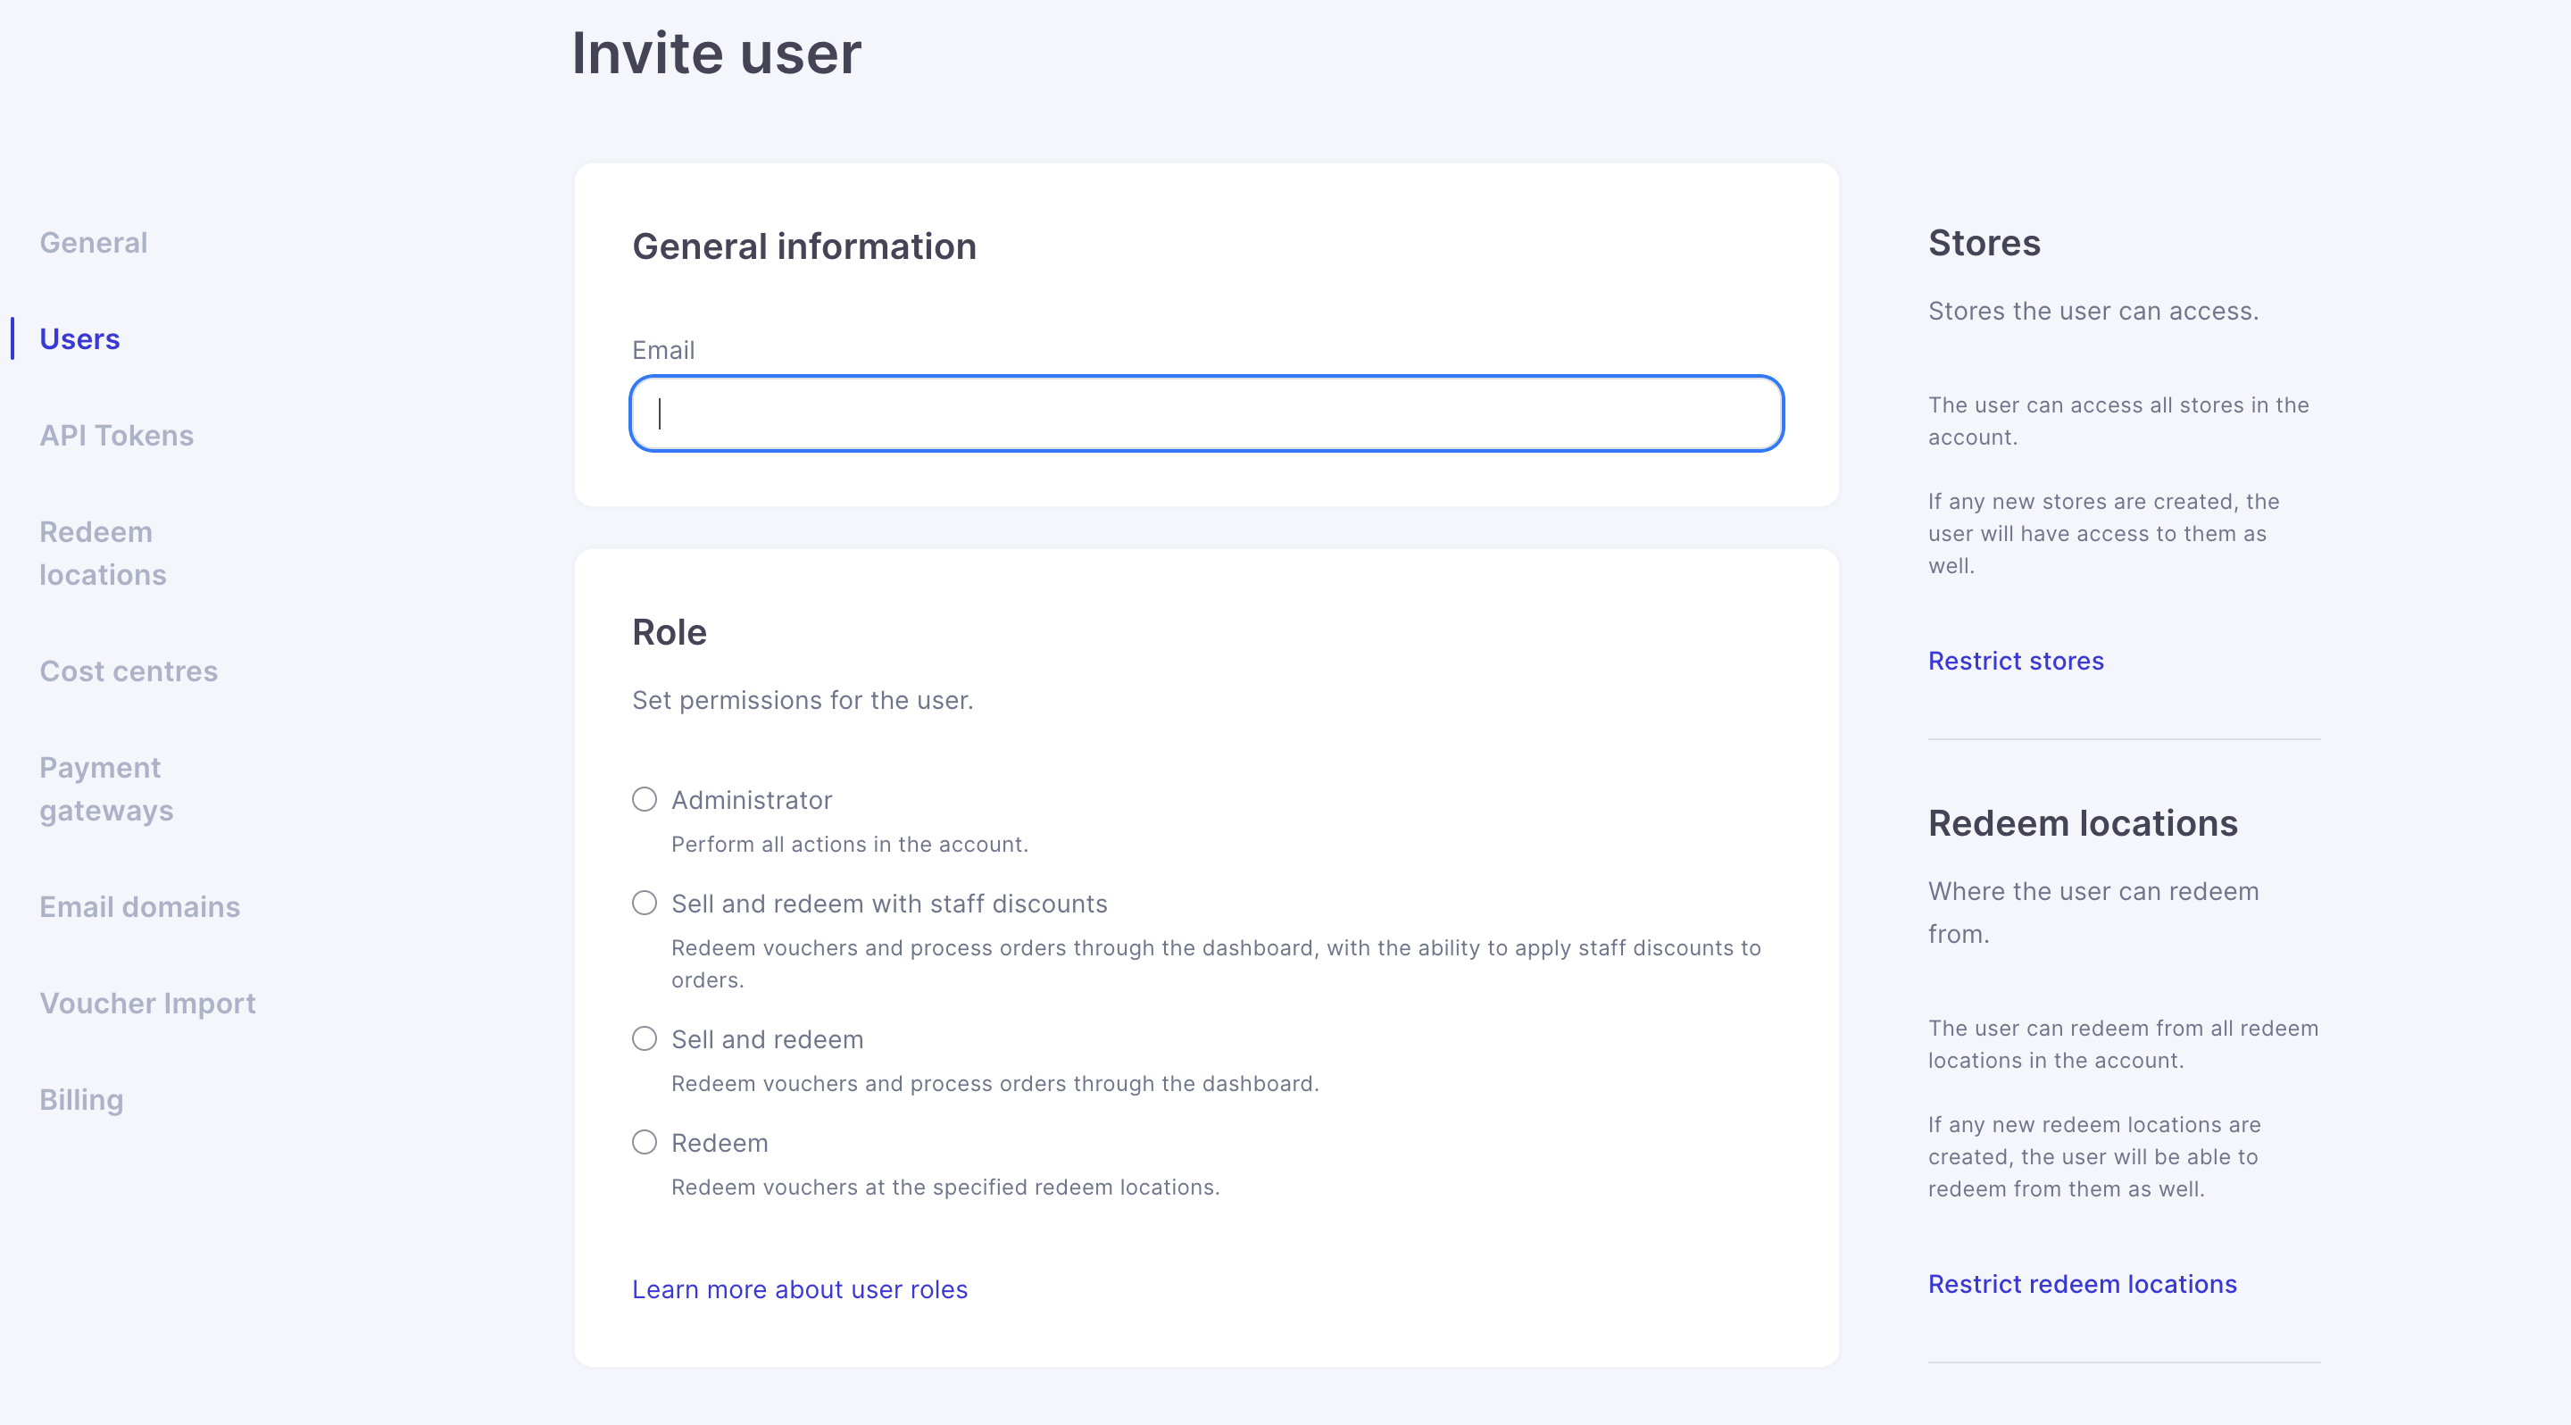Select the Sell and redeem role
The image size is (2571, 1425).
pos(645,1038)
